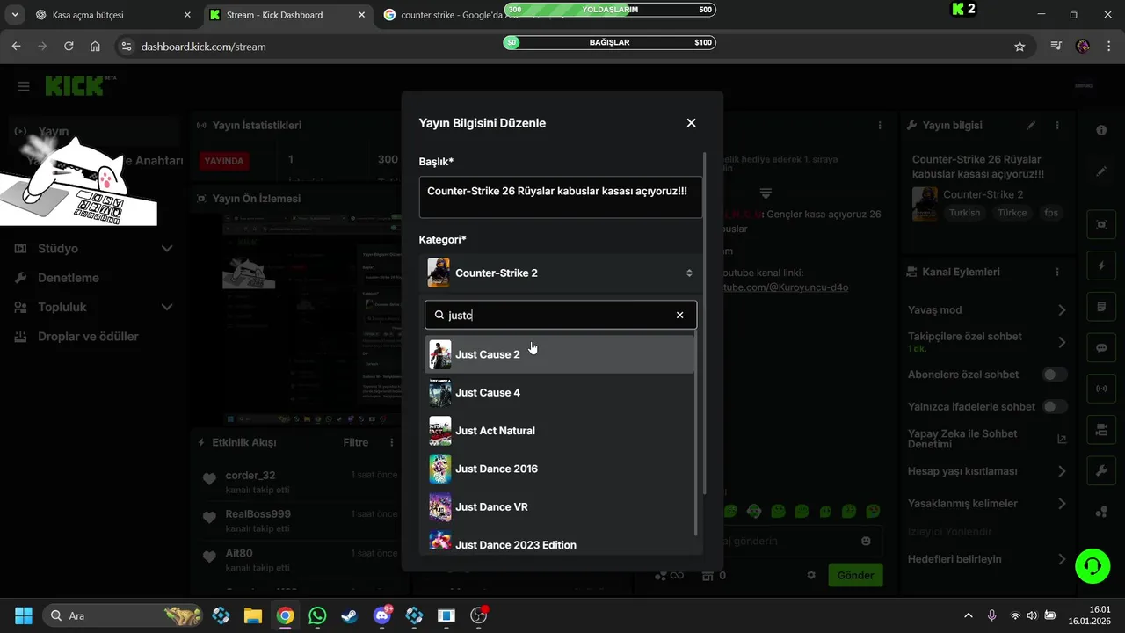1125x633 pixels.
Task: Switch to Kasa açma bütçesi tab
Action: pos(112,15)
